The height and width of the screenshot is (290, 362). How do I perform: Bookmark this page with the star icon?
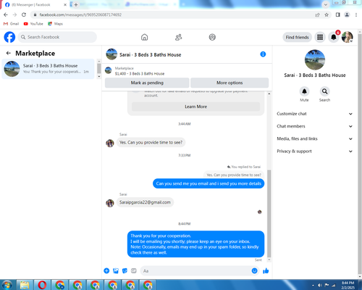(327, 14)
